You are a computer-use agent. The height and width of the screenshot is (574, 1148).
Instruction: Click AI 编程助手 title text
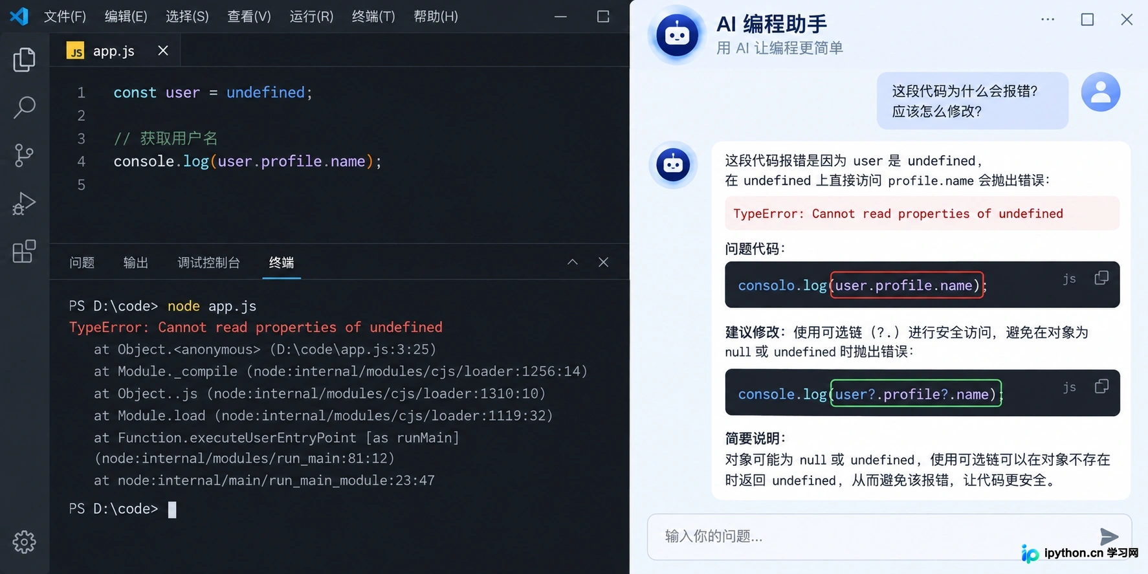tap(772, 25)
